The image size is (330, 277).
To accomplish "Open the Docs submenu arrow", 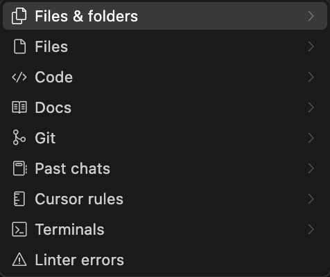I will (311, 107).
